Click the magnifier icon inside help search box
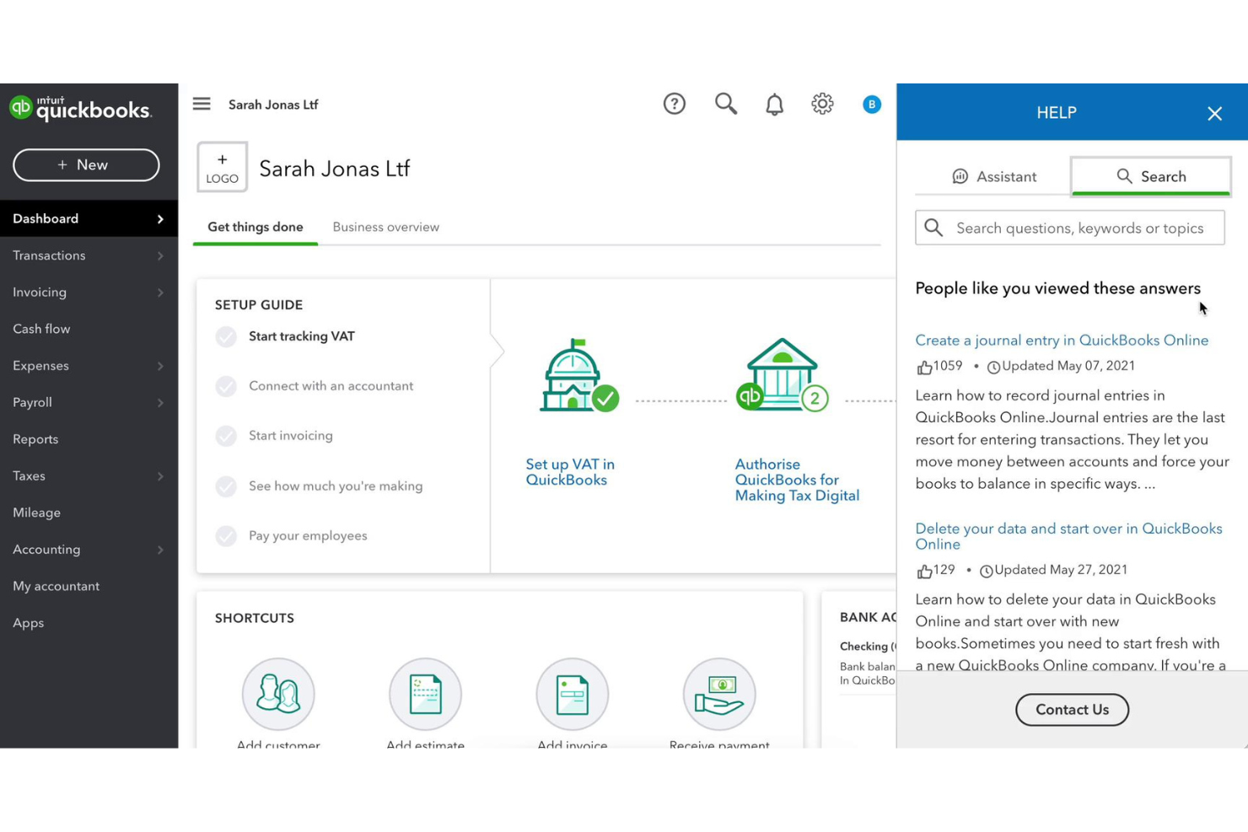This screenshot has height=832, width=1248. click(x=933, y=228)
